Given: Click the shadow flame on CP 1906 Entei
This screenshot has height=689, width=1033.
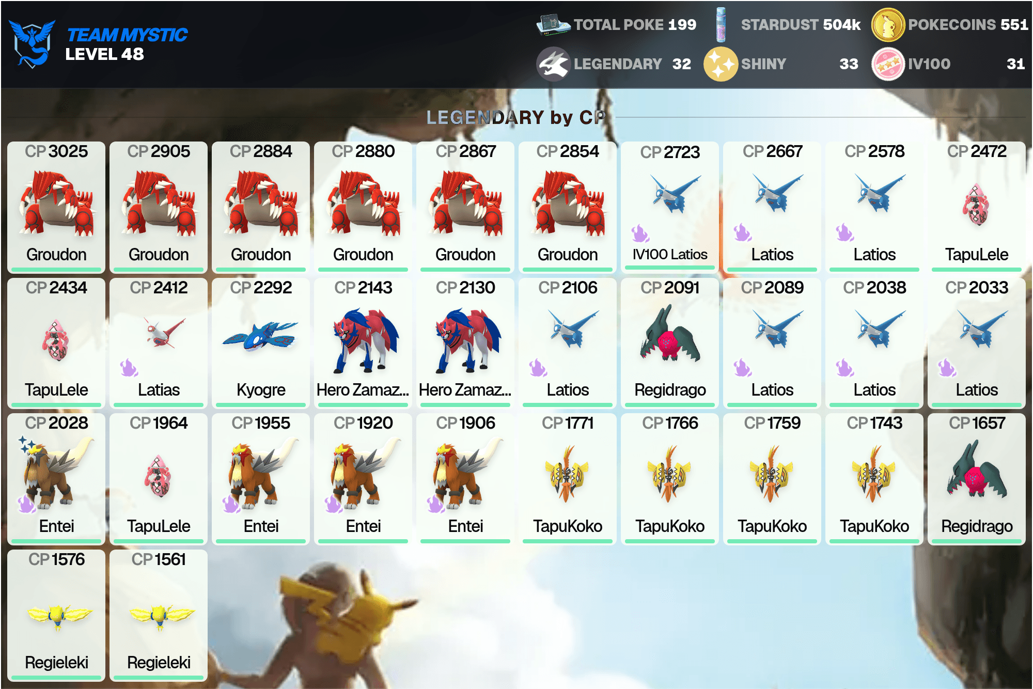Looking at the screenshot, I should (435, 504).
